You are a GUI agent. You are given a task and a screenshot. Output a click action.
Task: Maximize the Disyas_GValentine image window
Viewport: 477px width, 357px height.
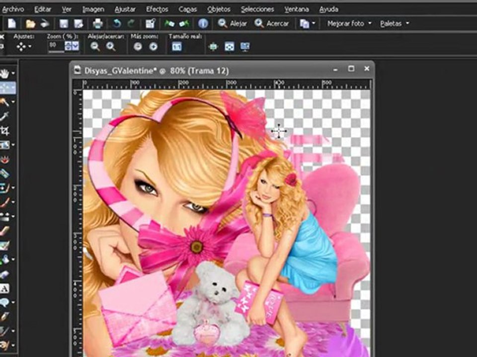[351, 69]
